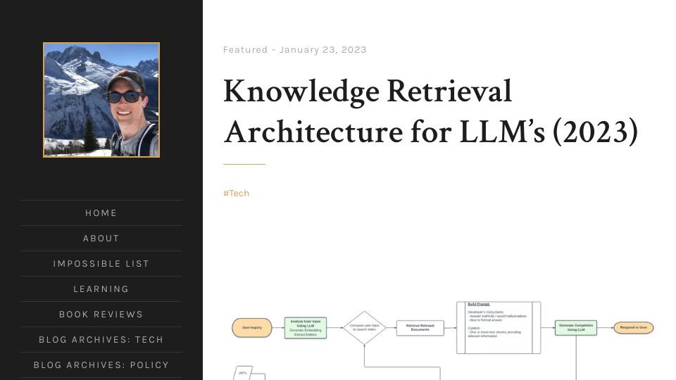Go to the About page
Screen dimensions: 676x380
(101, 239)
